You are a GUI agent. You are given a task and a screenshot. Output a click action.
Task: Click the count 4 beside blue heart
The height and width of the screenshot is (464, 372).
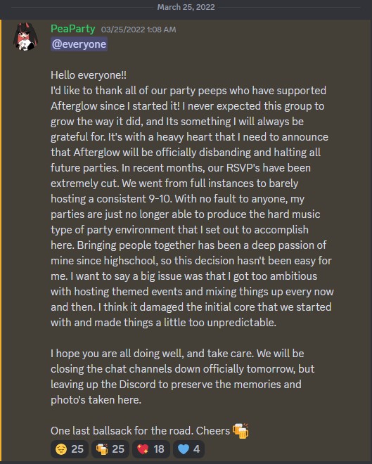point(196,449)
